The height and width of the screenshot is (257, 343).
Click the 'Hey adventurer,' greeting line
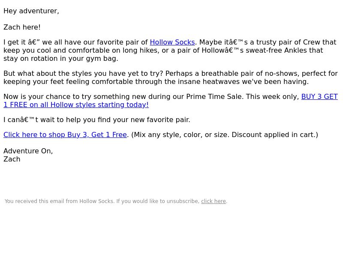point(31,11)
